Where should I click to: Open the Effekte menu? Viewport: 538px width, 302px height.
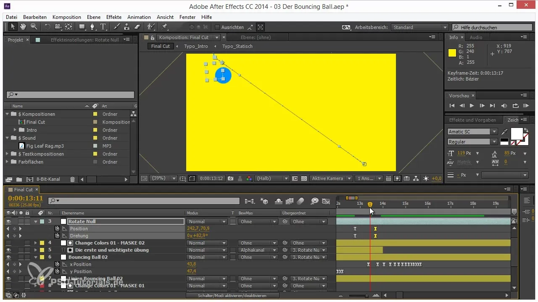pyautogui.click(x=114, y=17)
